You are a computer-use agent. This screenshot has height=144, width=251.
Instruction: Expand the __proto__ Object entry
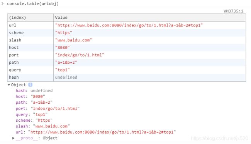click(14, 138)
